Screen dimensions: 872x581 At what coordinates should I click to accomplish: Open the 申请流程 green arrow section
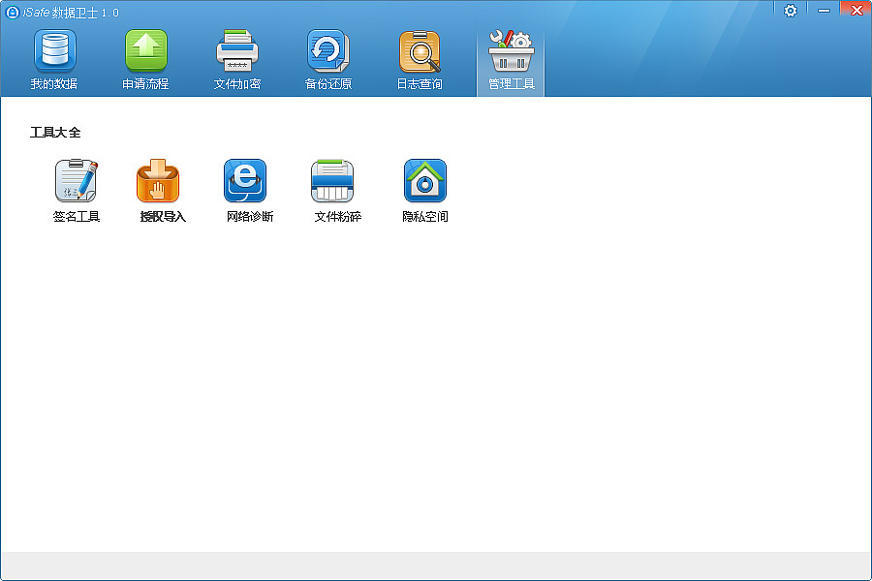click(145, 60)
